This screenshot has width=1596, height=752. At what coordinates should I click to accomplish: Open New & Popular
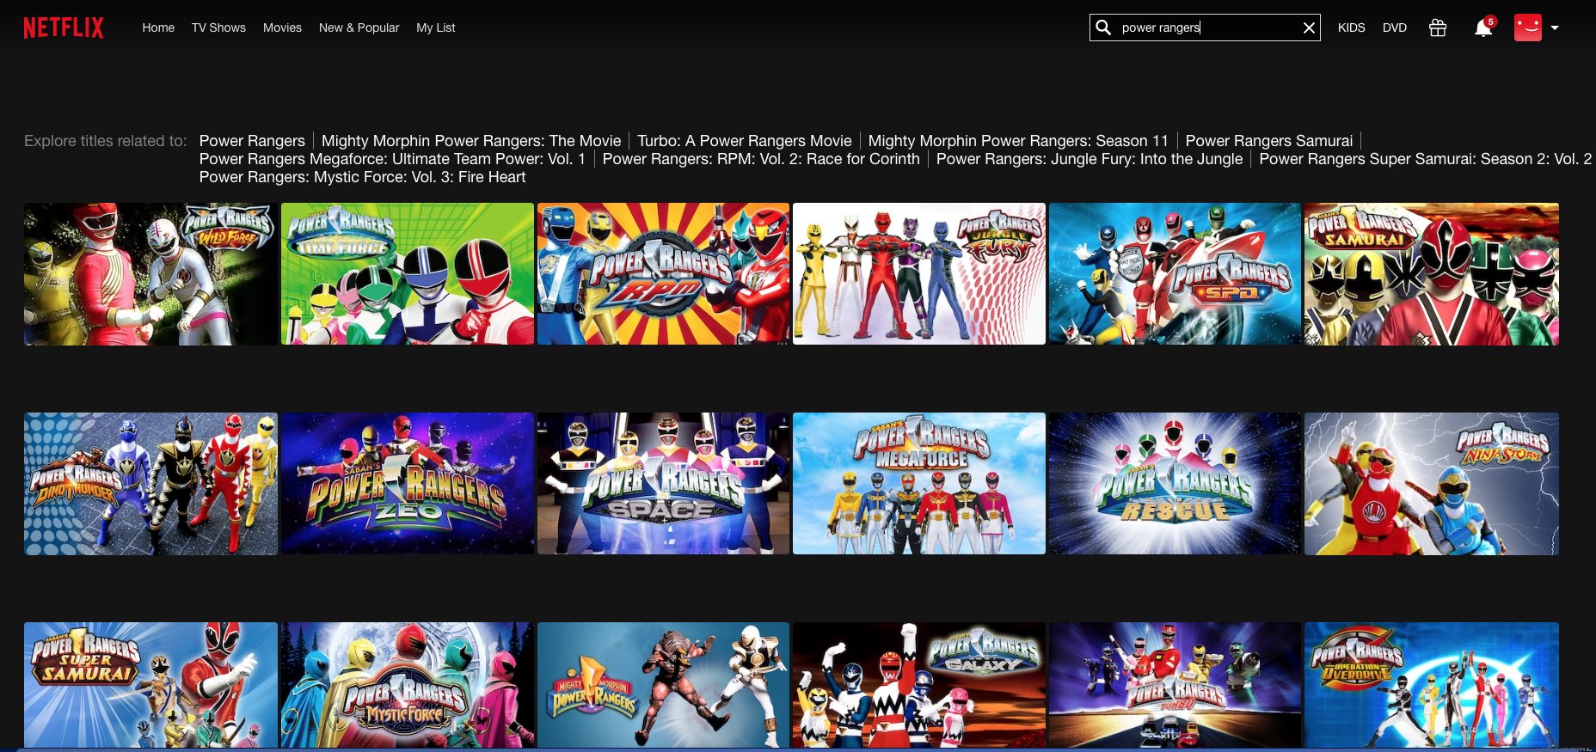click(359, 28)
